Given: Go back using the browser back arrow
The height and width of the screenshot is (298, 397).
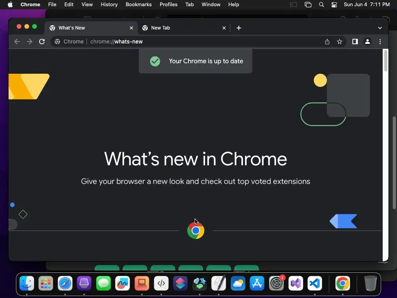Looking at the screenshot, I should click(x=17, y=42).
